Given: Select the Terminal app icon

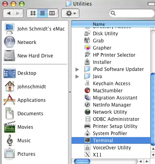Looking at the screenshot, I should [x=87, y=140].
